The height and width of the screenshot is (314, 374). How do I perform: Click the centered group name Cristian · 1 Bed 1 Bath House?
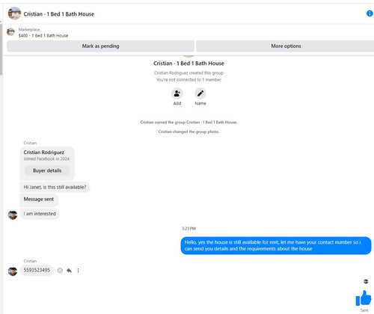pyautogui.click(x=188, y=64)
